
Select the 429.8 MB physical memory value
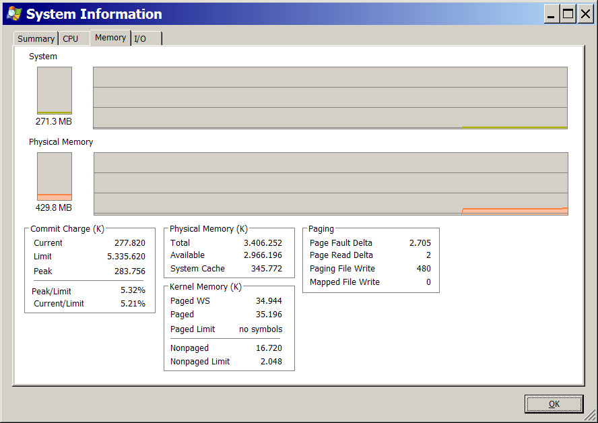coord(54,207)
